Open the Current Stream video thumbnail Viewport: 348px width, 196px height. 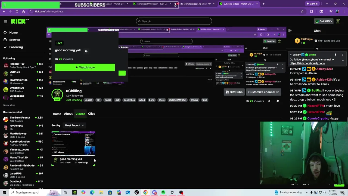[73, 143]
